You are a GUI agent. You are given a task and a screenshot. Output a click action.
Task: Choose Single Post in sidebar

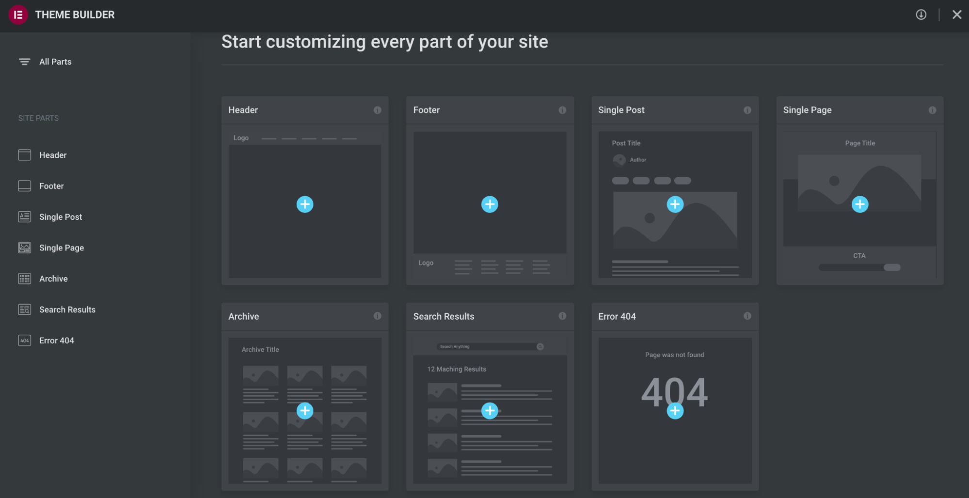(x=60, y=217)
